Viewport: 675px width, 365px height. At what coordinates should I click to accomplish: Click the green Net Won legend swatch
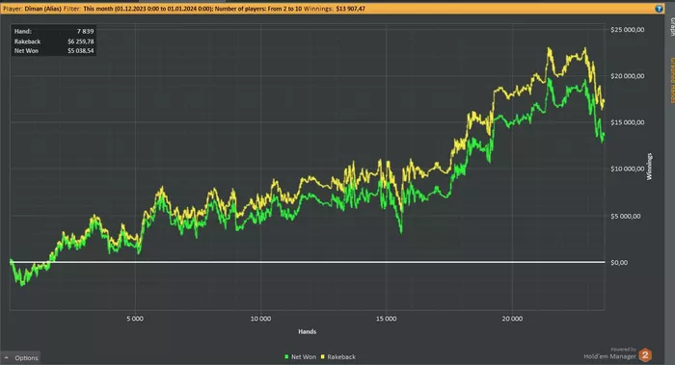286,357
